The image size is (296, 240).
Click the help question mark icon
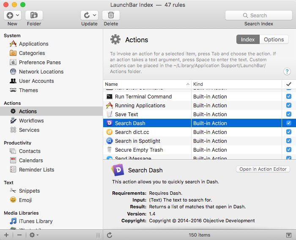(287, 71)
